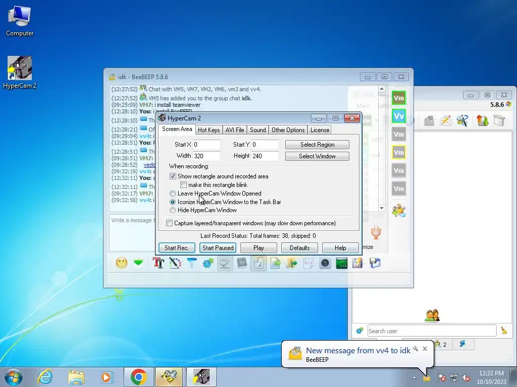The height and width of the screenshot is (387, 517).
Task: Select Leave HyperCam Window Opened option
Action: pos(173,193)
